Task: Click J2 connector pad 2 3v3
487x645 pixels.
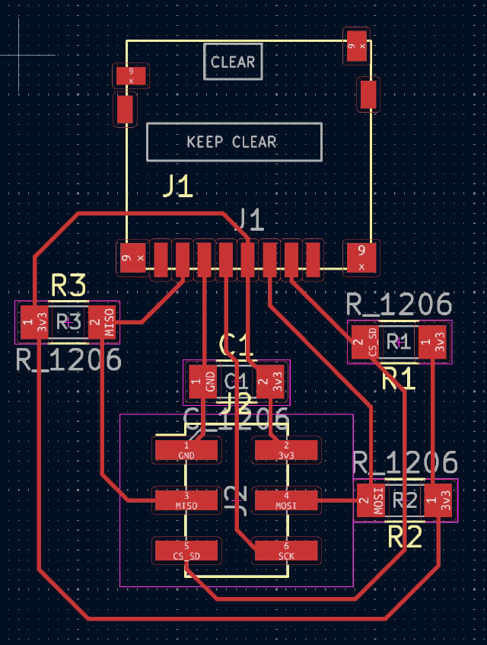Action: (286, 450)
